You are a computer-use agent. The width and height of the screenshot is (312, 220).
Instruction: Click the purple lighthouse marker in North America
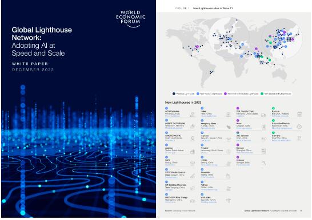[x=197, y=47]
